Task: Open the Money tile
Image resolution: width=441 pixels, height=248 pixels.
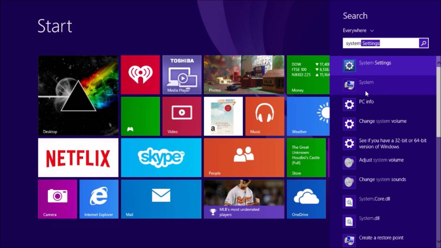Action: click(x=308, y=75)
